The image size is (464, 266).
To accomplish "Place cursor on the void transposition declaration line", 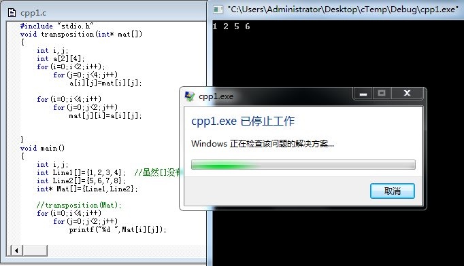I will click(81, 34).
